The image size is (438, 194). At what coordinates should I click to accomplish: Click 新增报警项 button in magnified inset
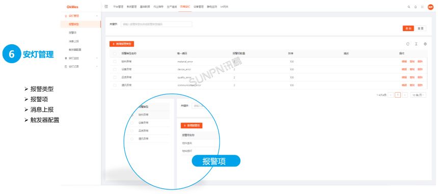191,126
